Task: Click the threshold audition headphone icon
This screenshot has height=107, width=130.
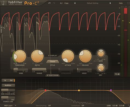Action: pos(13,50)
